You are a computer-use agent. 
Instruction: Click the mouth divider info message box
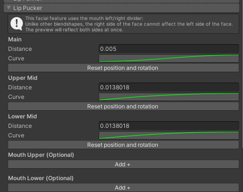pyautogui.click(x=123, y=24)
